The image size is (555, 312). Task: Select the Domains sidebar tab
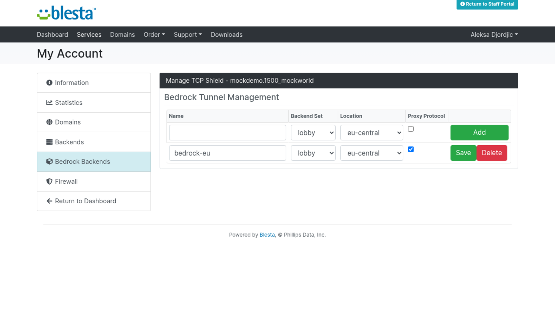pyautogui.click(x=94, y=122)
